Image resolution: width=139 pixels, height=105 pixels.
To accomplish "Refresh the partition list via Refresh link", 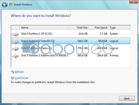I will [19, 72].
